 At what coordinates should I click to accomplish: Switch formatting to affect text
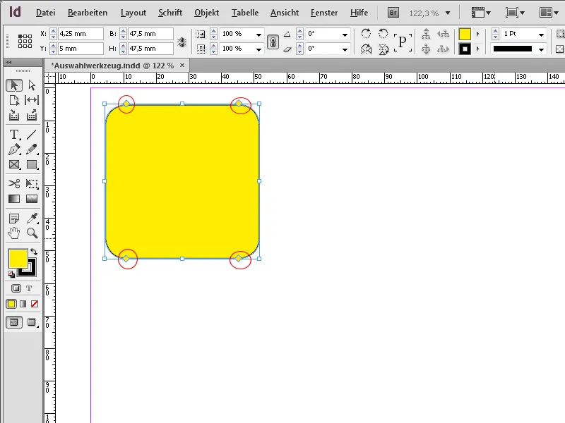[x=29, y=288]
